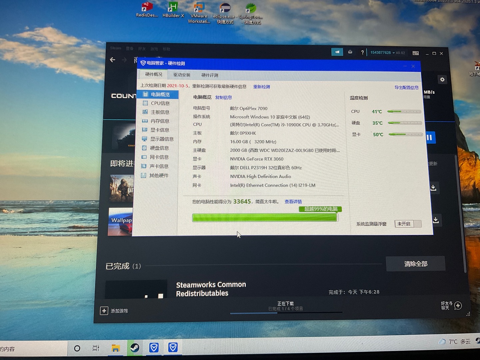The image size is (480, 360).
Task: Click the 复制信息 link
Action: 223,98
